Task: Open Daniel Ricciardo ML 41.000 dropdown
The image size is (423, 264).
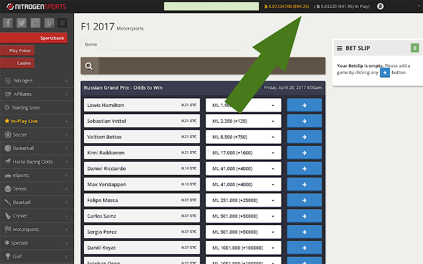Action: (x=243, y=168)
